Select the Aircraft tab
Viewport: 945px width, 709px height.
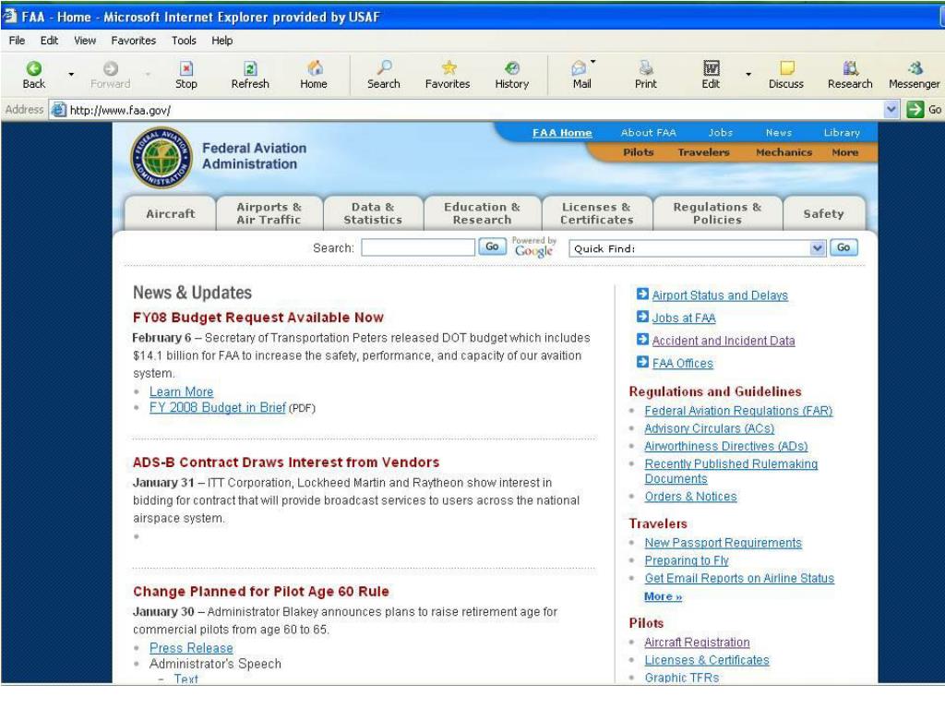(x=170, y=213)
